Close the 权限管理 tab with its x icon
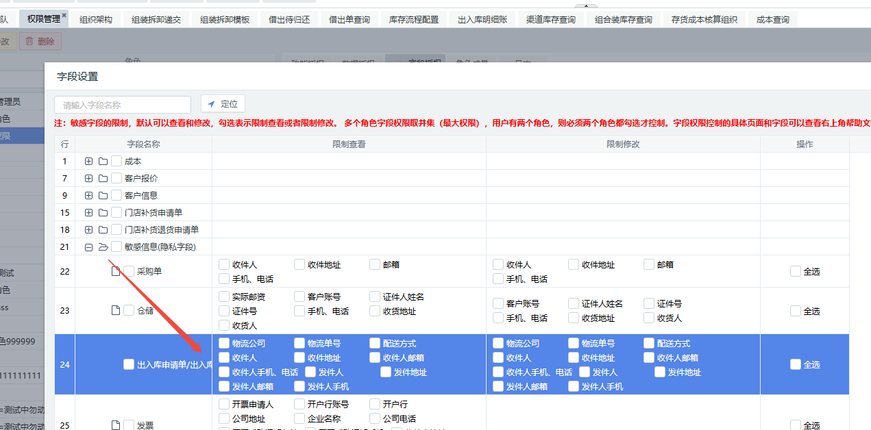871x430 pixels. (x=64, y=15)
